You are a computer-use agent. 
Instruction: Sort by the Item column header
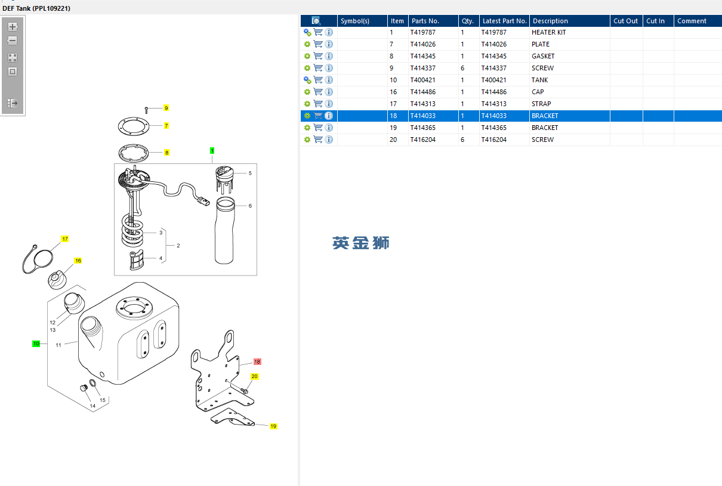click(x=397, y=21)
